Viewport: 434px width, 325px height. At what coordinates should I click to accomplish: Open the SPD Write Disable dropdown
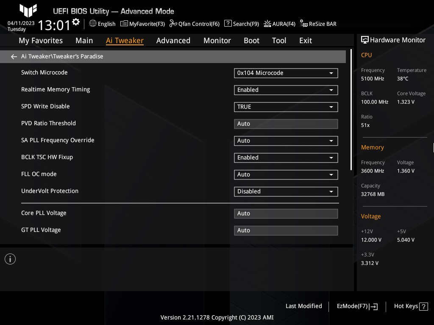click(286, 107)
